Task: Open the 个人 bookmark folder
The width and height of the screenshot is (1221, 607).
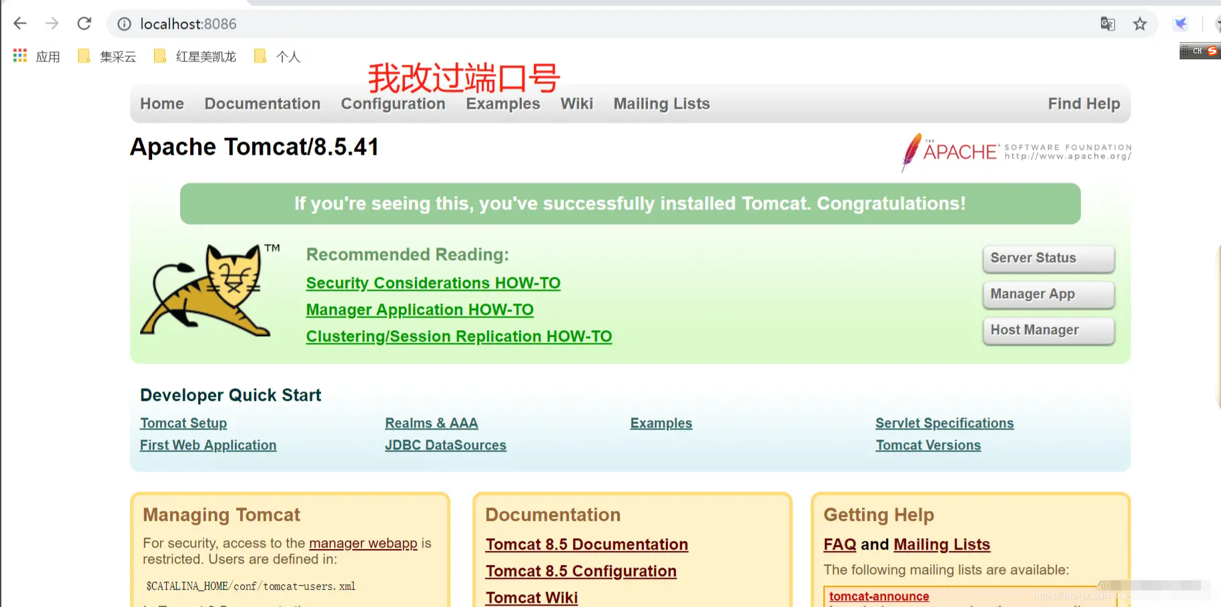Action: (x=278, y=57)
